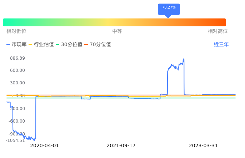Click the 300.00 y-axis label
Viewport: 245px width, 158px height.
click(17, 83)
